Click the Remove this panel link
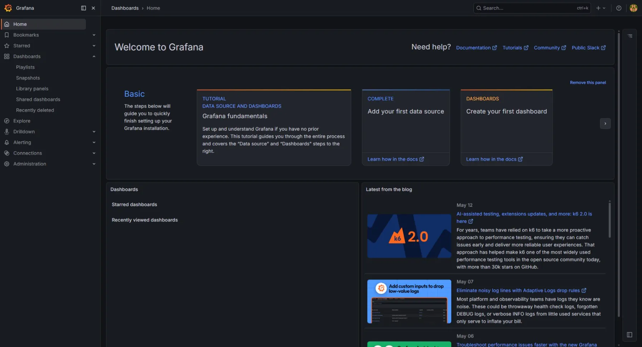Viewport: 642px width, 347px height. (588, 82)
